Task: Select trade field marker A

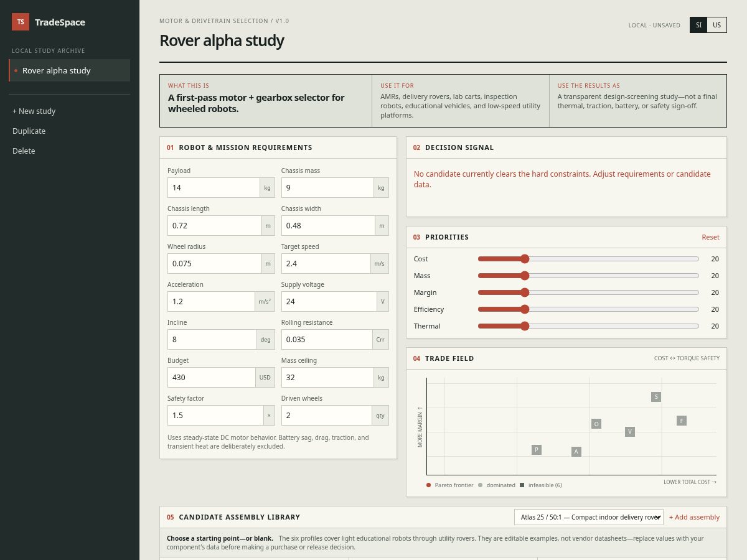Action: point(576,452)
